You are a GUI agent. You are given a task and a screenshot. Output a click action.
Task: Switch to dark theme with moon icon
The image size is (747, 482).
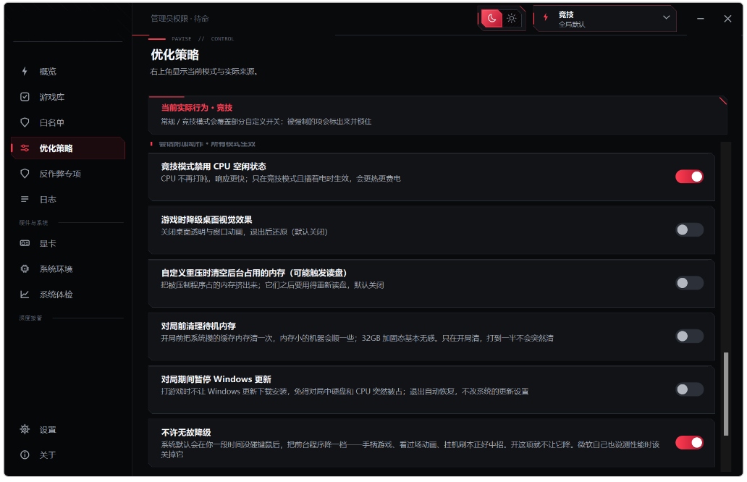point(491,19)
